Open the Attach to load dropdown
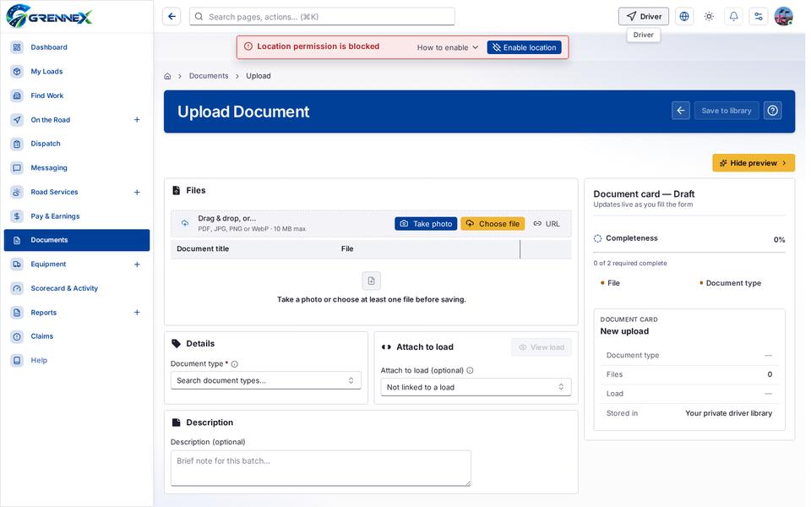Screen dimensions: 811x507 pyautogui.click(x=476, y=388)
